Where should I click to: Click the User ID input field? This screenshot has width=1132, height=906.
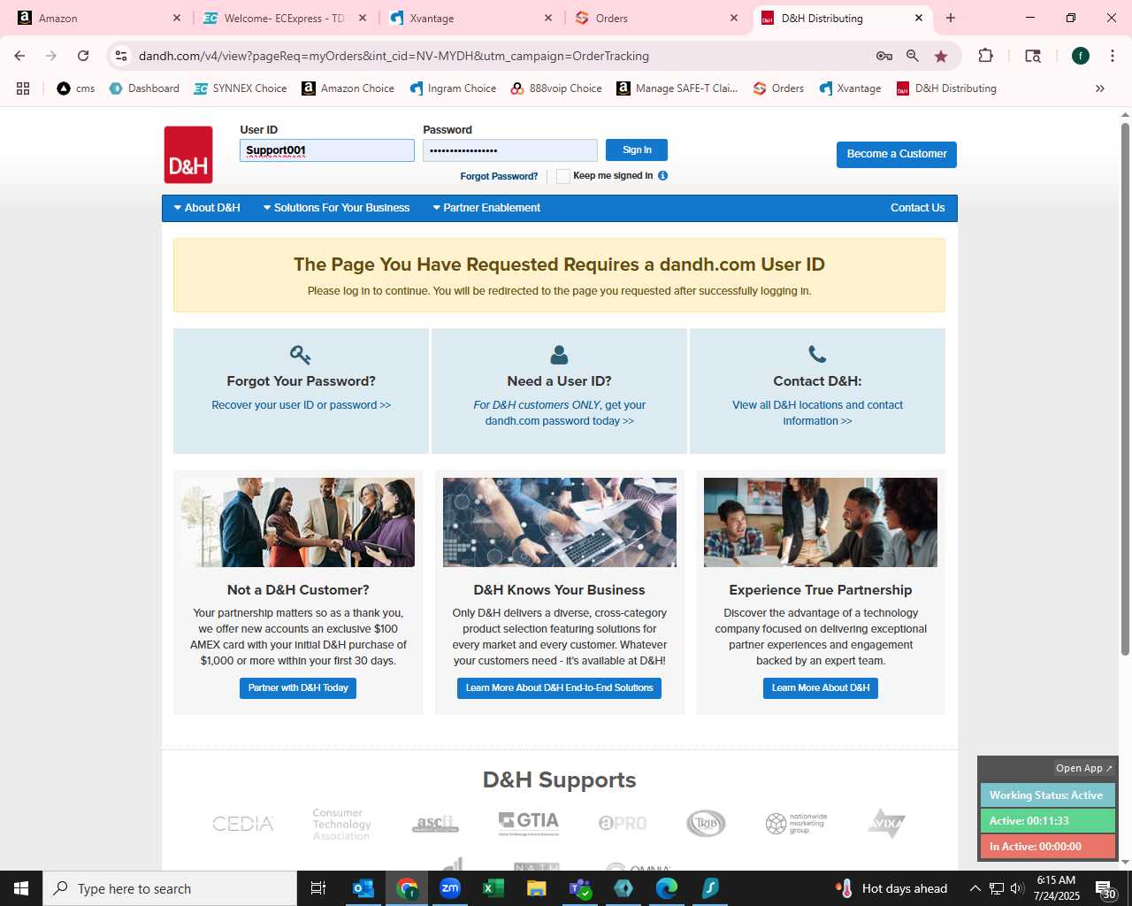327,150
